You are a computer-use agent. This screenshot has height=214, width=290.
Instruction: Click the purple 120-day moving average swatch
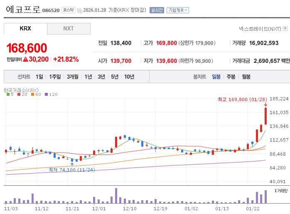[x=47, y=95]
